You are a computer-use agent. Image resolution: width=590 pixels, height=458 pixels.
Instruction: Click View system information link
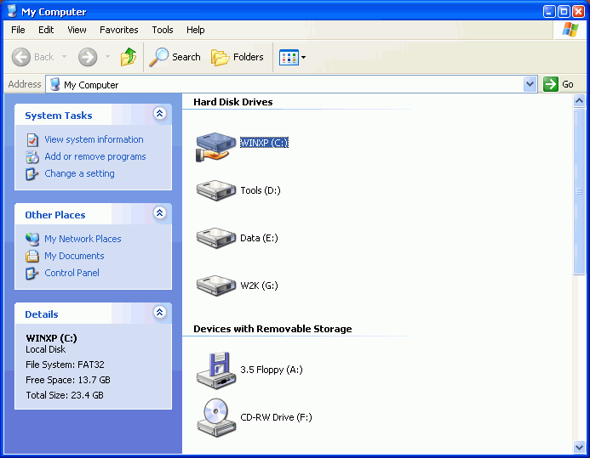[x=94, y=139]
